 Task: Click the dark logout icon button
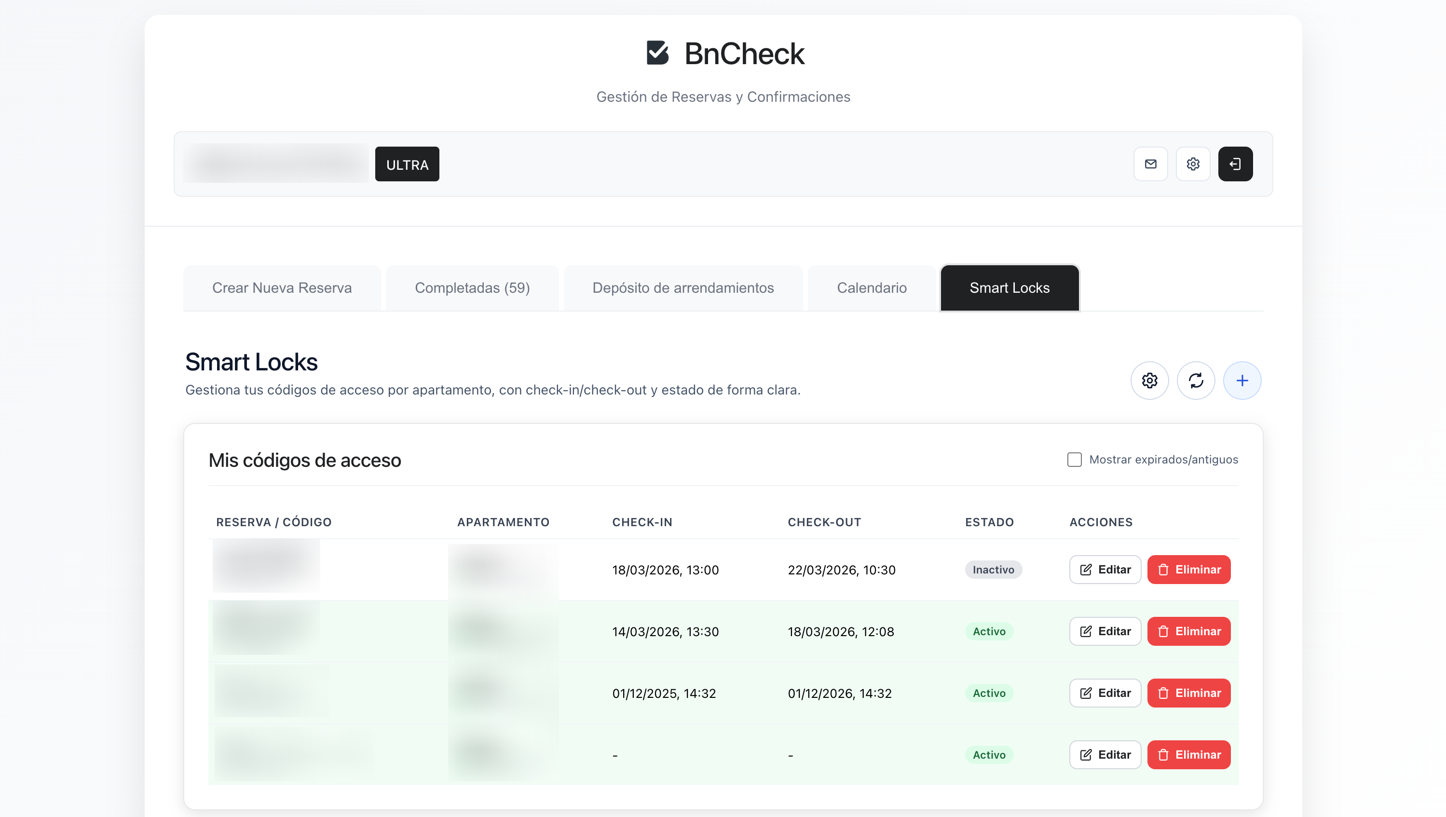tap(1235, 164)
